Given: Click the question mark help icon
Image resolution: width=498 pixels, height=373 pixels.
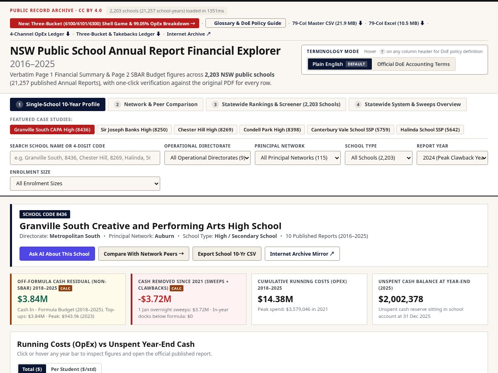Looking at the screenshot, I should click(x=382, y=52).
